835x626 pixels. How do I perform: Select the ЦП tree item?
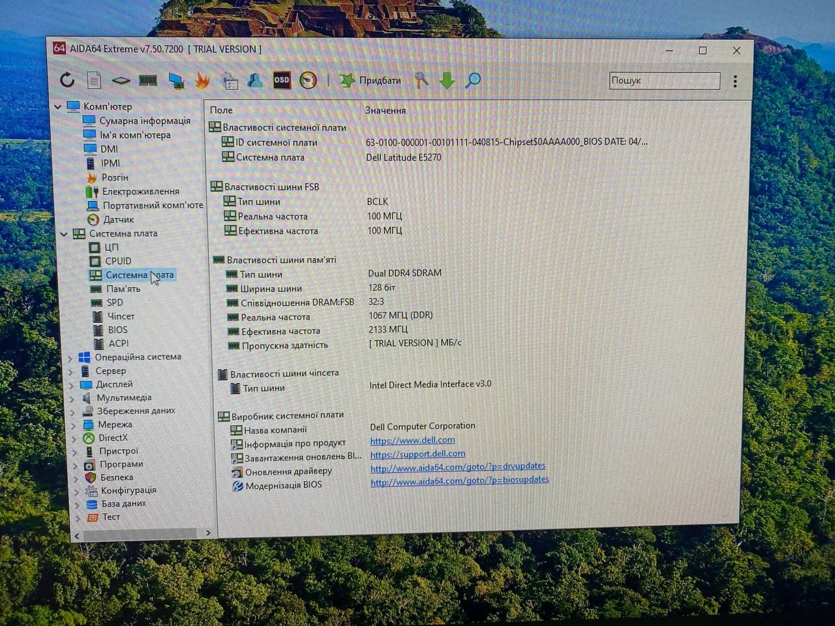point(112,247)
